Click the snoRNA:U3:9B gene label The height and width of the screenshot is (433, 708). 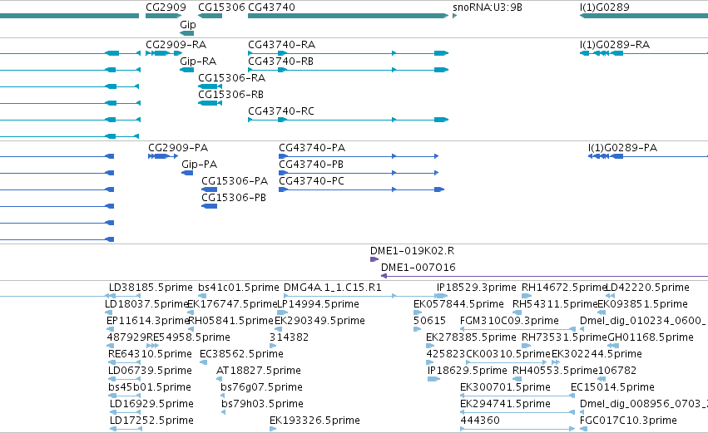488,7
